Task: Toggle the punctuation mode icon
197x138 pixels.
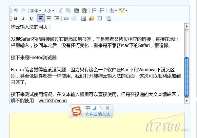Action: pos(101,108)
